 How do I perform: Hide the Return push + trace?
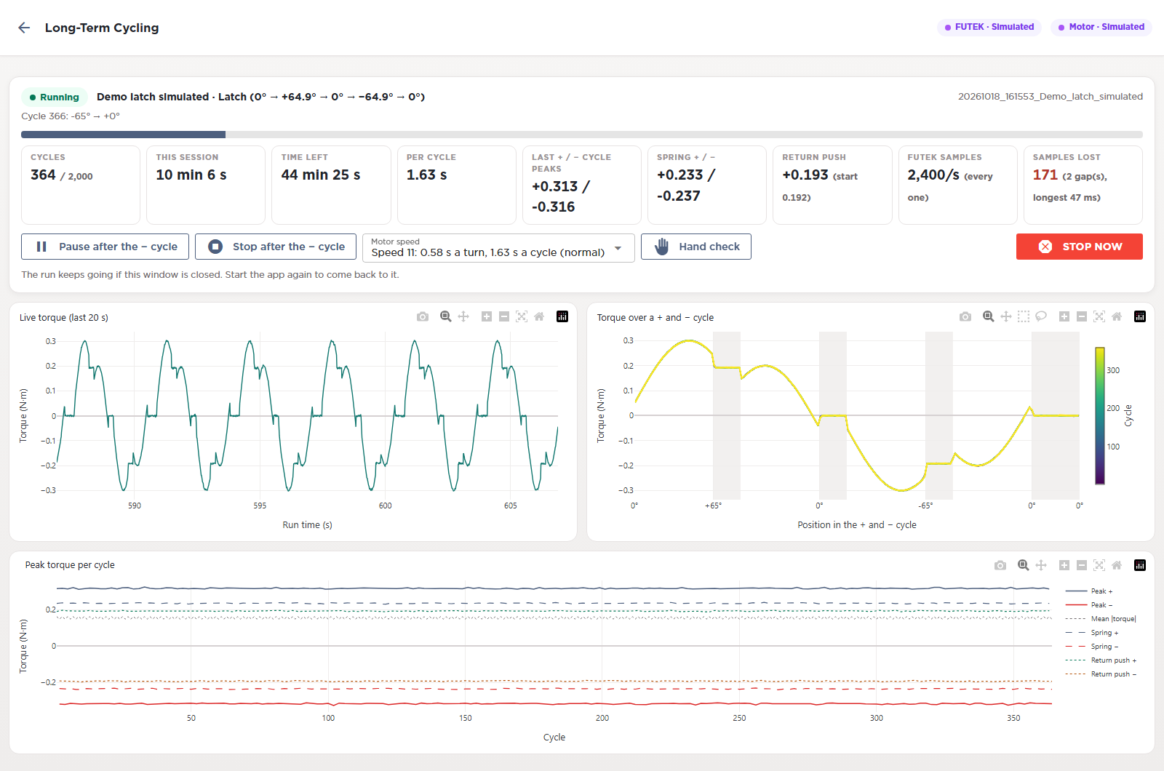tap(1101, 660)
